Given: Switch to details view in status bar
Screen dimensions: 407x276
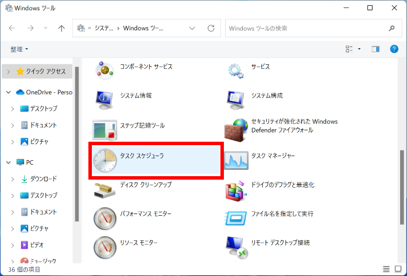Looking at the screenshot, I should coord(386,269).
